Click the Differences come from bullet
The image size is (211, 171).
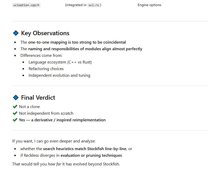[41, 55]
